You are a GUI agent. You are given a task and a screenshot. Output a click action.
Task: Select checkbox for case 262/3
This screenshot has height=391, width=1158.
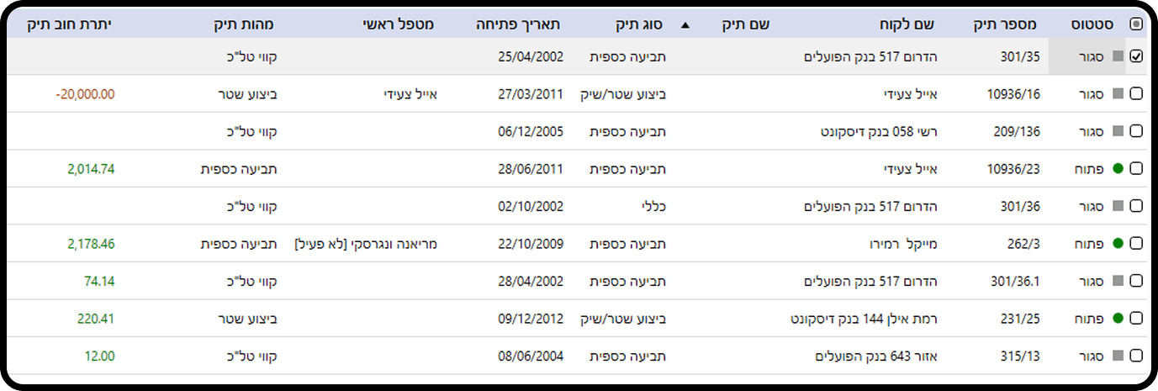coord(1136,243)
